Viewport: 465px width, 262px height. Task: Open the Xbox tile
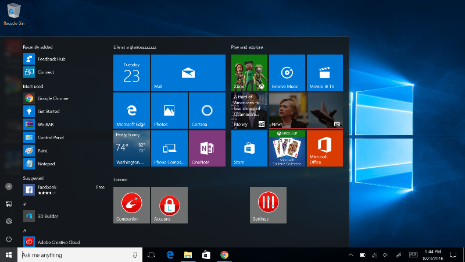click(249, 72)
